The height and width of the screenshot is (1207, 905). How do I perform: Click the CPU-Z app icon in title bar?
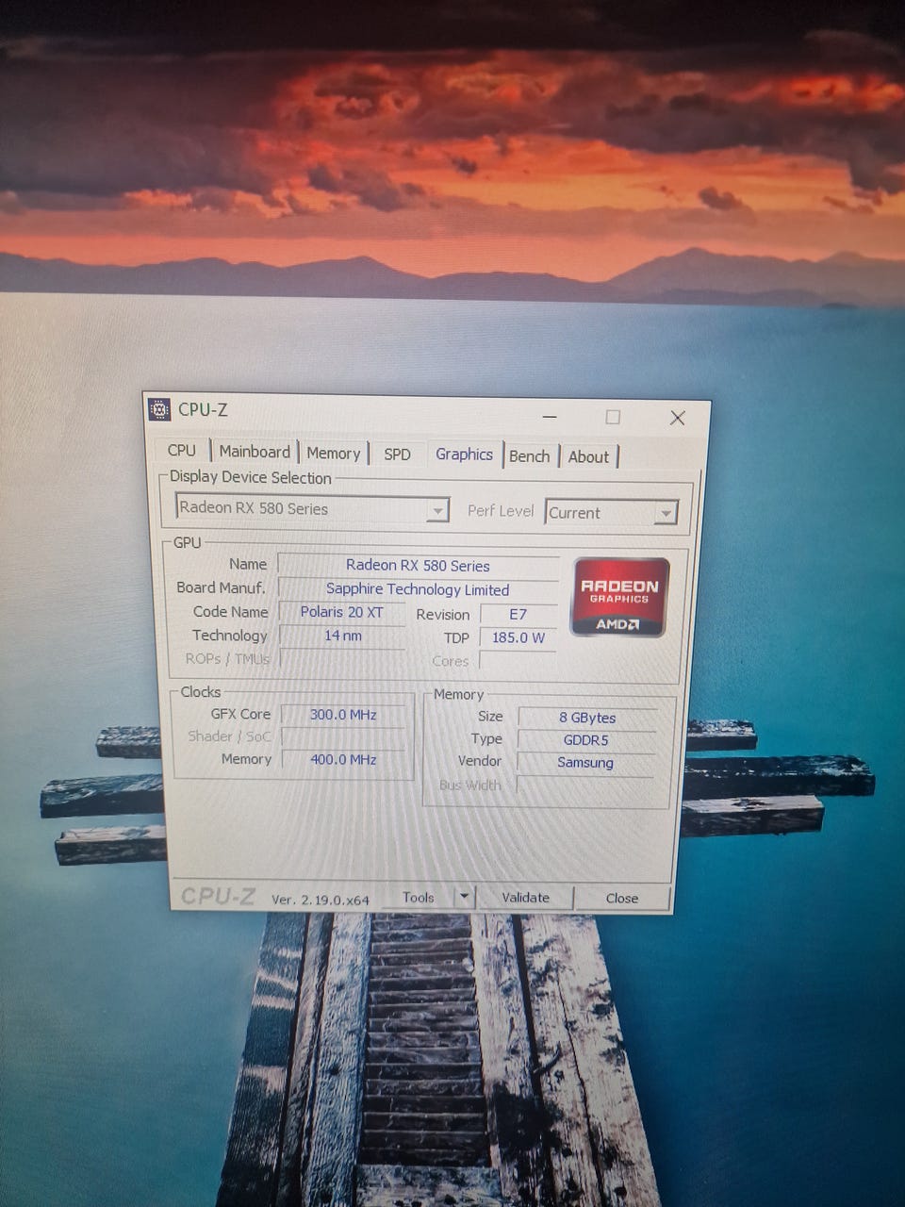(159, 409)
